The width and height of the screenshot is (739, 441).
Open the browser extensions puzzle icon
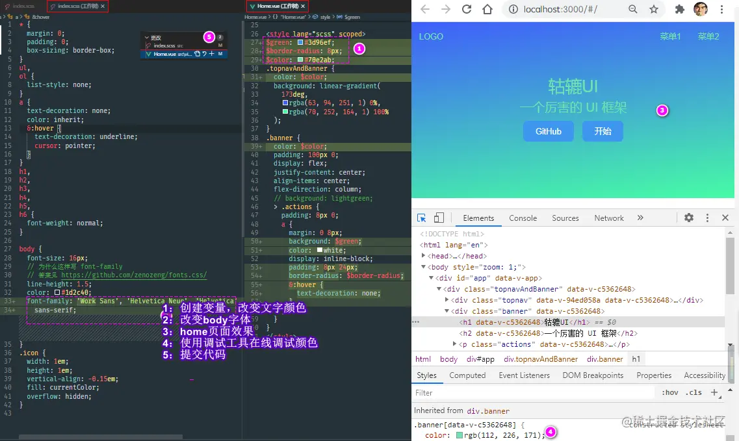(x=680, y=10)
